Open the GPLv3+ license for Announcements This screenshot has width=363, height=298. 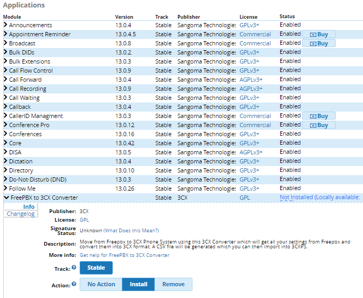click(249, 25)
